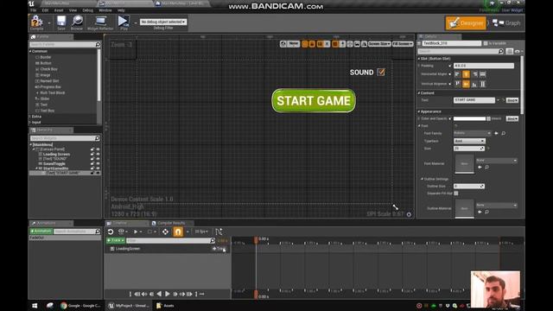Click the green add Animation button

(x=41, y=232)
